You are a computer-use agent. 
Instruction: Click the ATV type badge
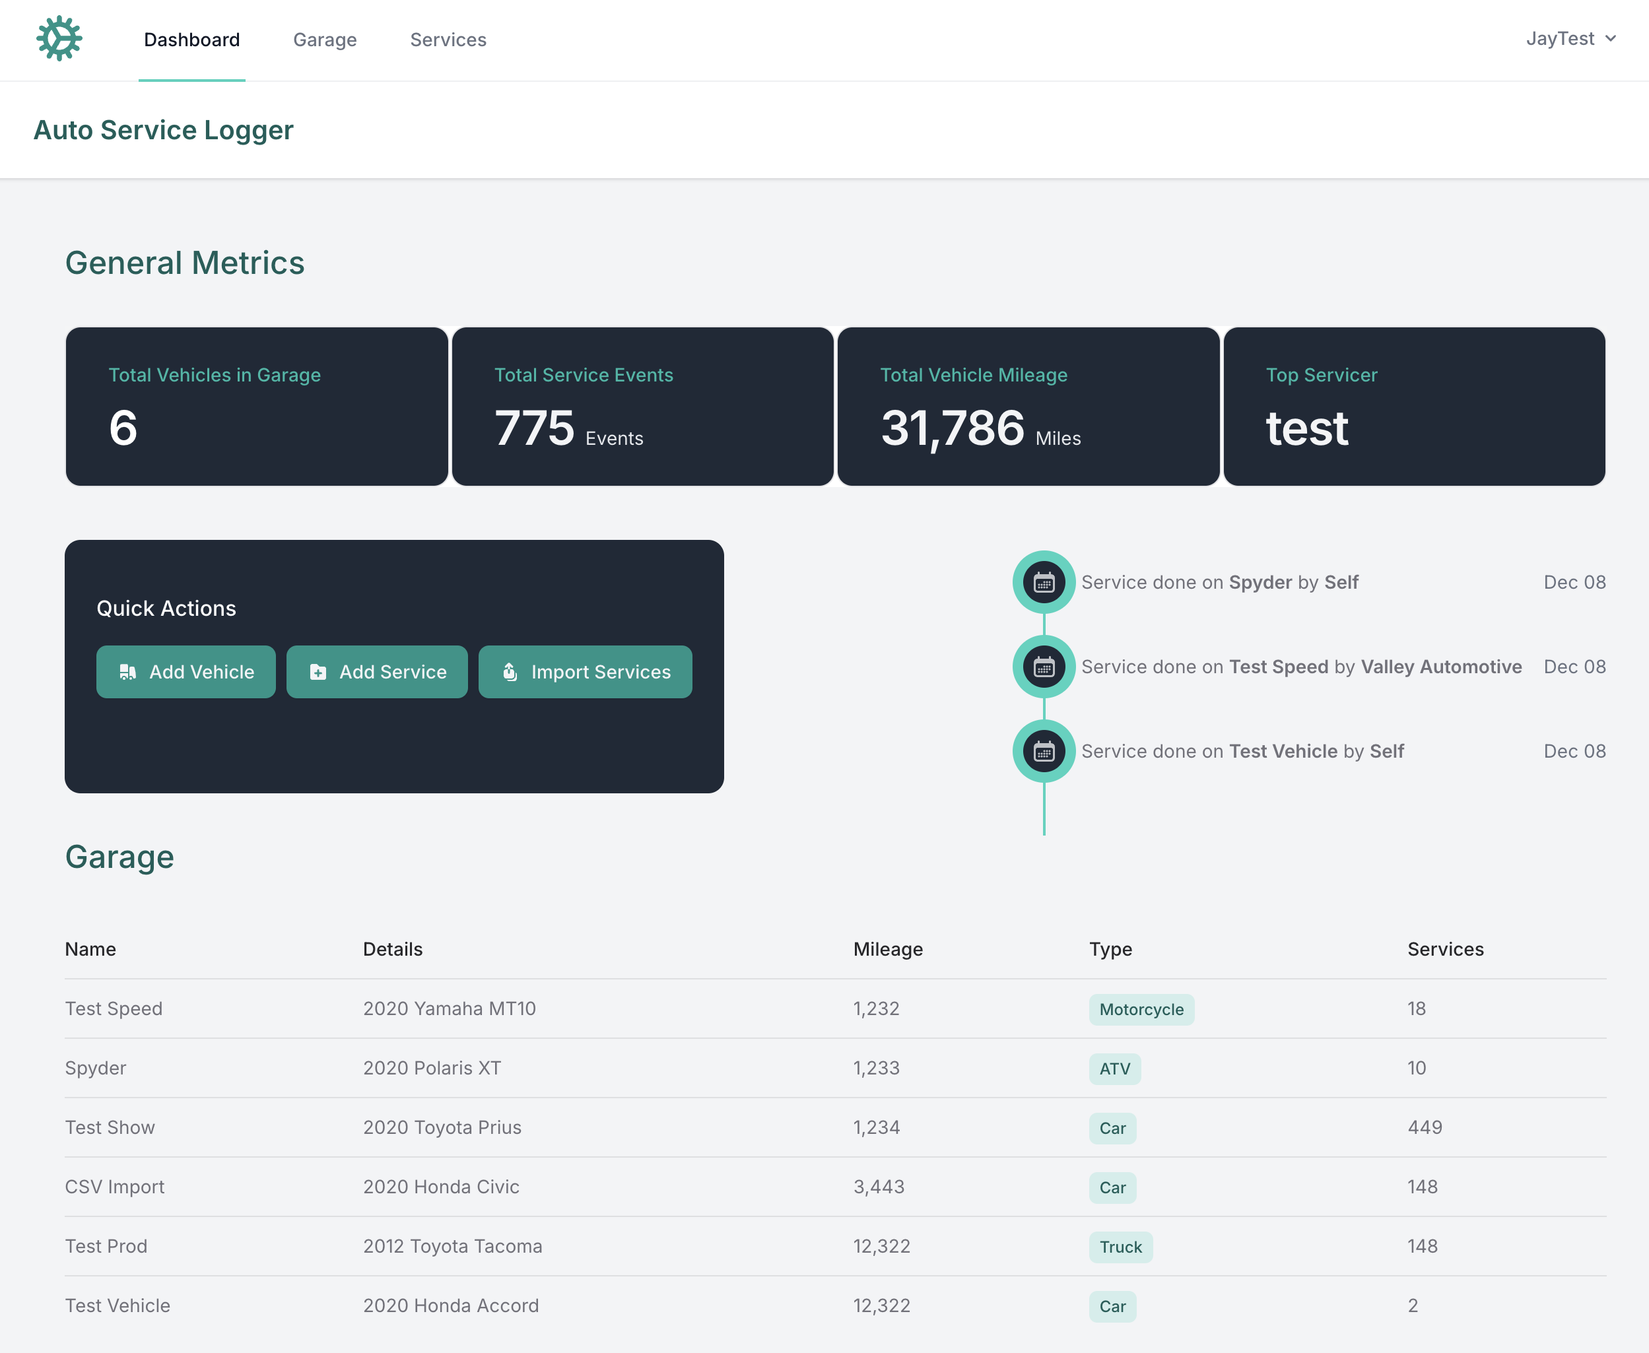point(1114,1069)
